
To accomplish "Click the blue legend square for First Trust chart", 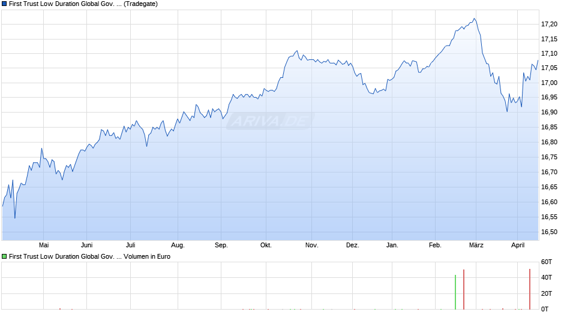I will (4, 4).
